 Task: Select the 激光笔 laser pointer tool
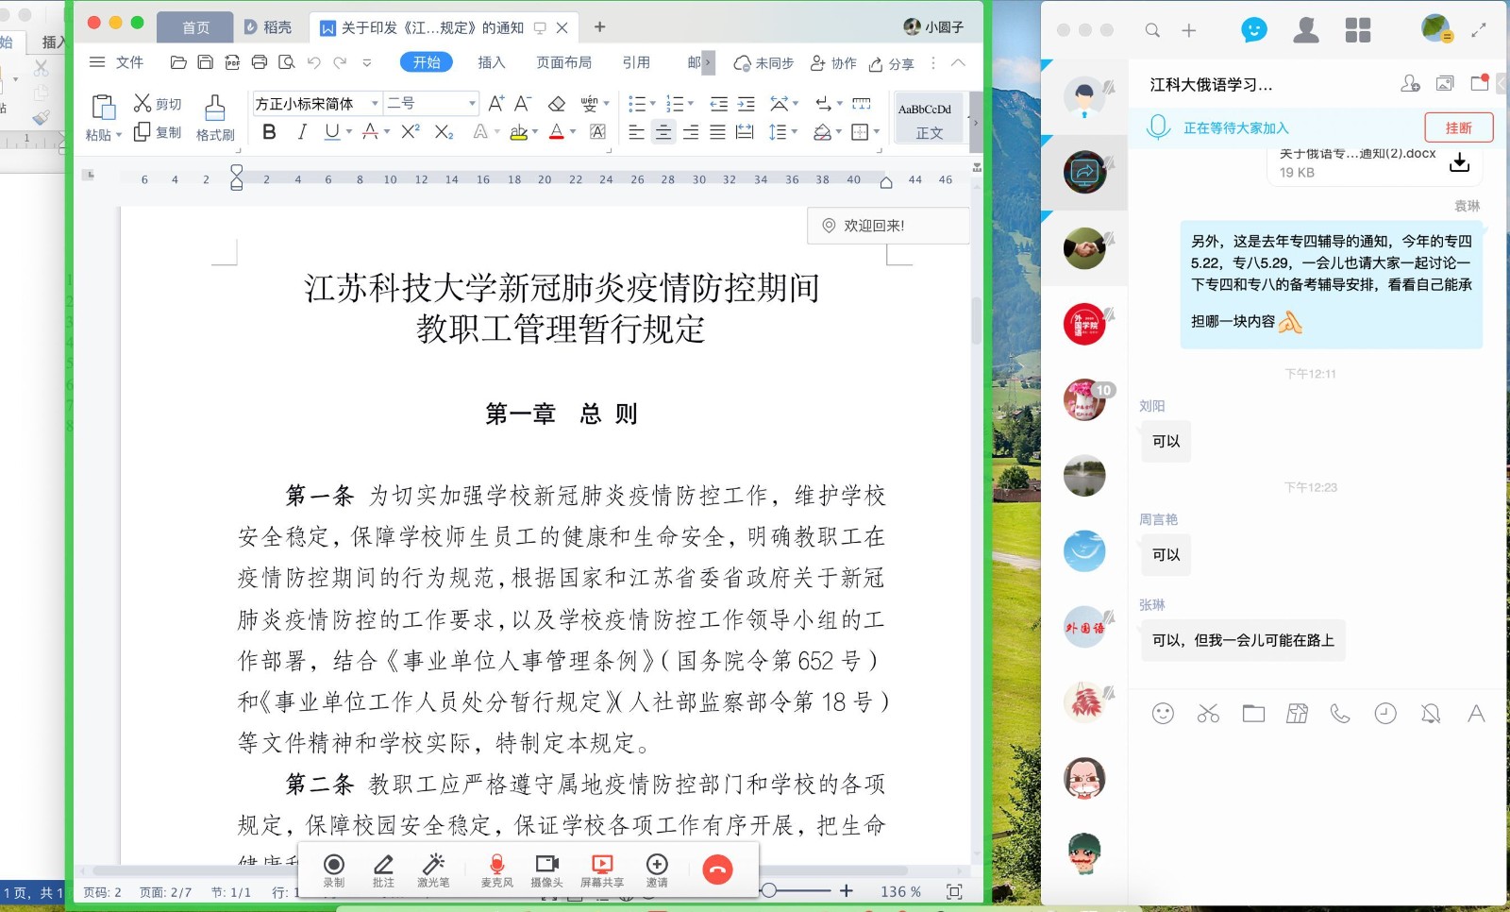[x=433, y=869]
